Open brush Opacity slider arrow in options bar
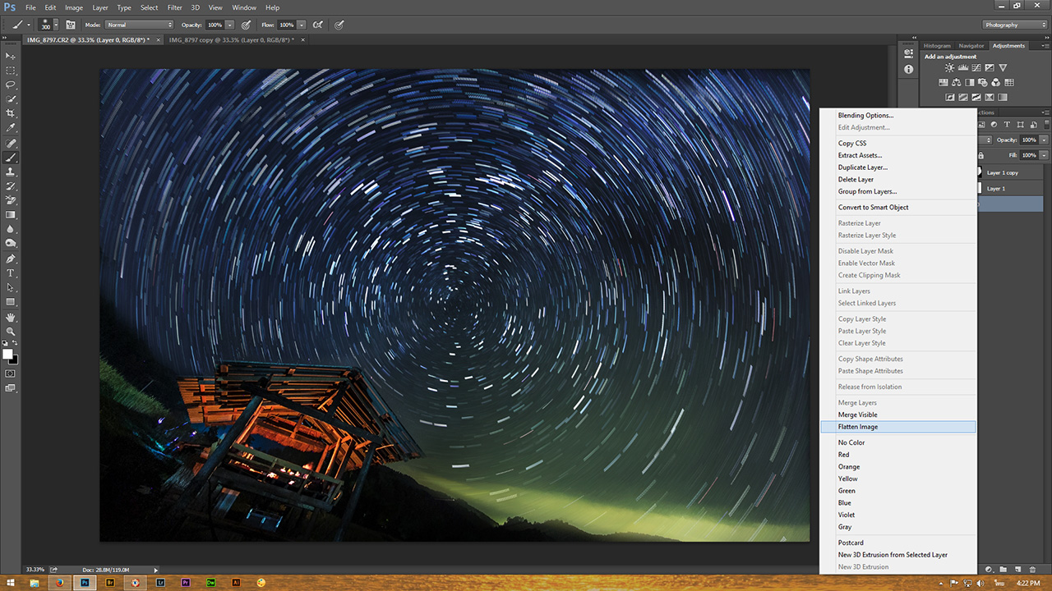 click(x=229, y=25)
